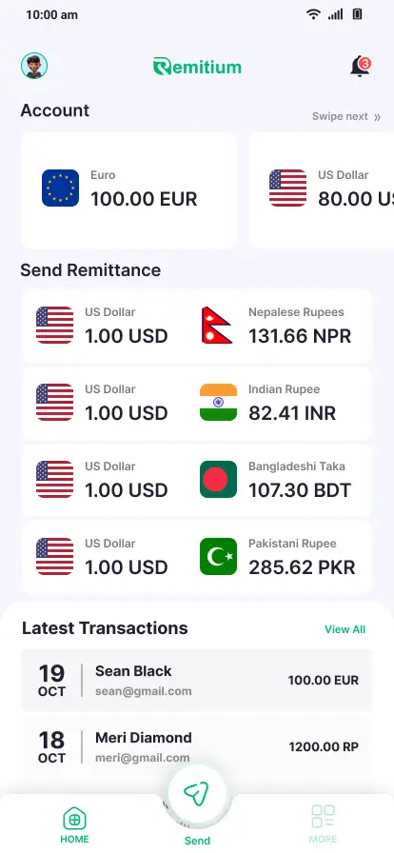Tap the India flag icon
The height and width of the screenshot is (853, 394).
pyautogui.click(x=218, y=403)
